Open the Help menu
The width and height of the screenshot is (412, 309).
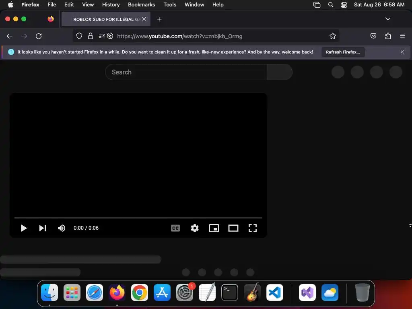(218, 4)
